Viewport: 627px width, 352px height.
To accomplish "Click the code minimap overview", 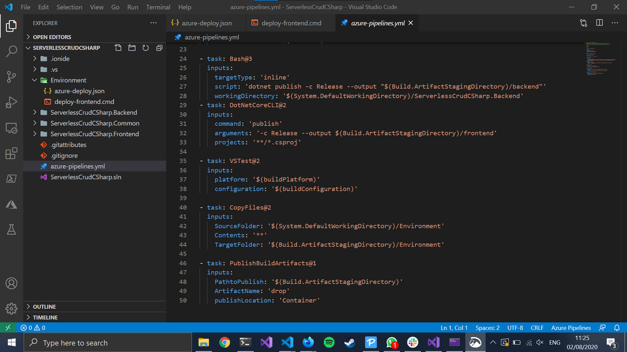I will click(x=601, y=58).
